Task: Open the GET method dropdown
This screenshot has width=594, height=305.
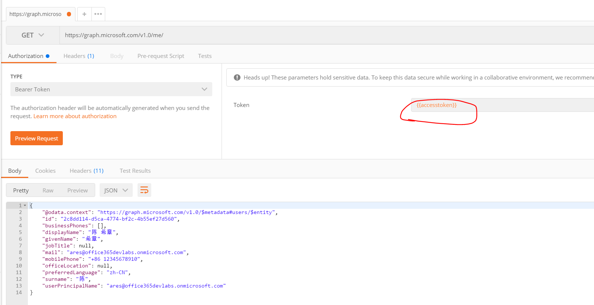Action: pos(33,35)
